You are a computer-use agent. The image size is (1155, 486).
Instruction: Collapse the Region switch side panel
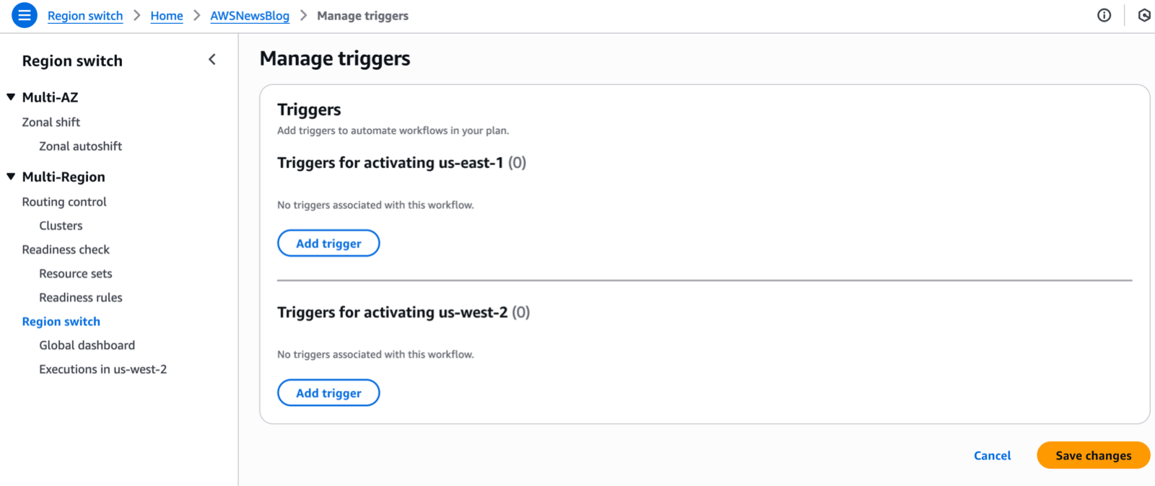pos(212,60)
